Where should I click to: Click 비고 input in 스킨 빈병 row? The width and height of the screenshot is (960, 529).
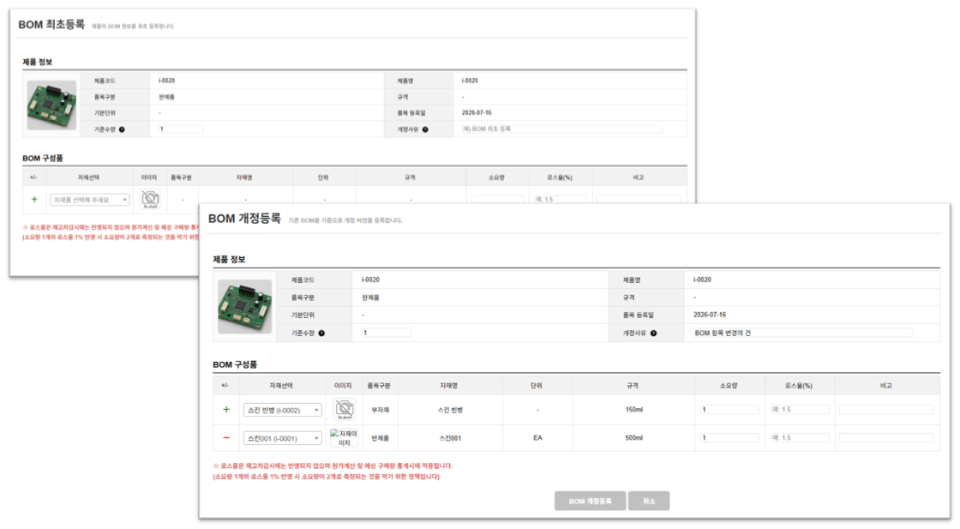[886, 409]
